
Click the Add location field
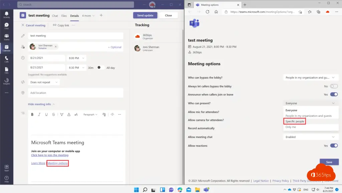point(75,93)
